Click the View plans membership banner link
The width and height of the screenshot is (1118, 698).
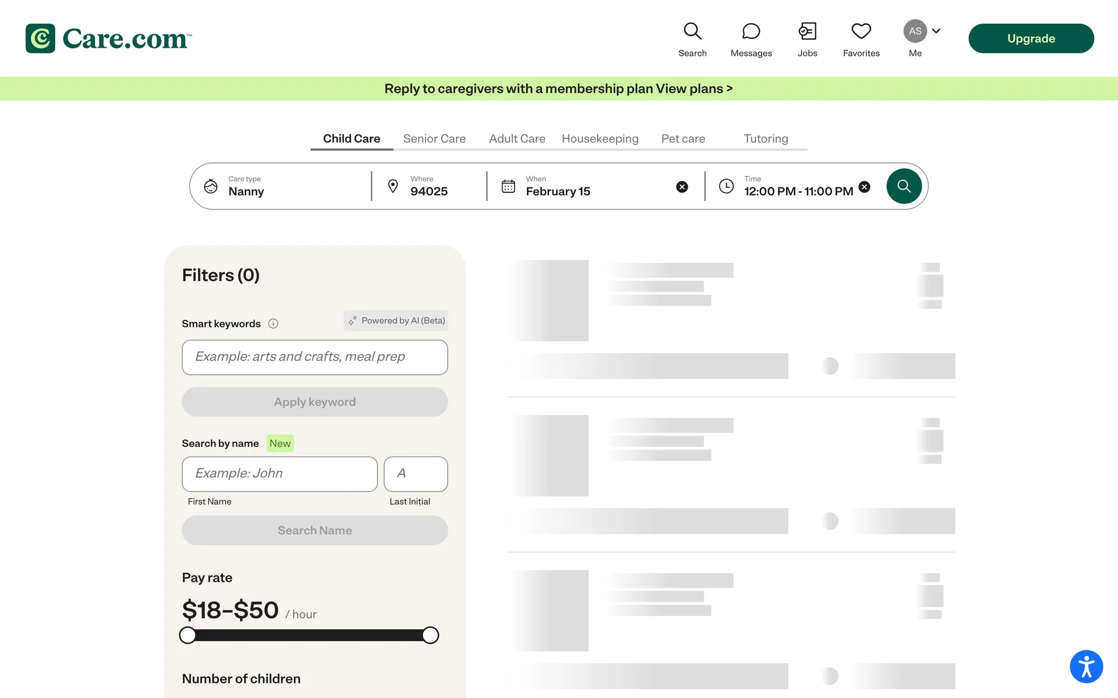point(694,88)
